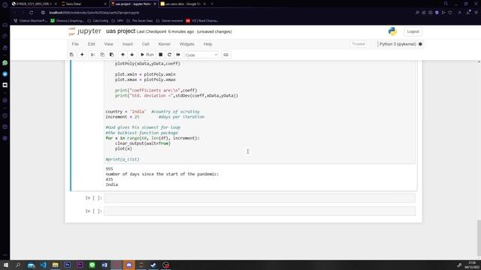Click the output text 'India'
The image size is (481, 270).
pyautogui.click(x=112, y=184)
